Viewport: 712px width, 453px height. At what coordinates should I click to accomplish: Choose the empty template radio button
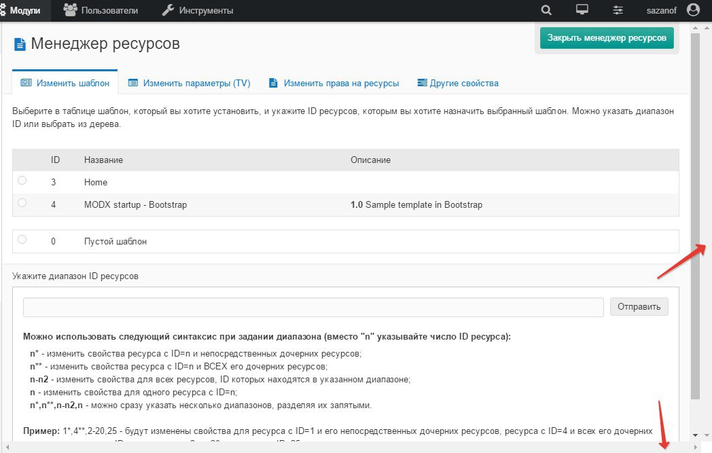(22, 240)
